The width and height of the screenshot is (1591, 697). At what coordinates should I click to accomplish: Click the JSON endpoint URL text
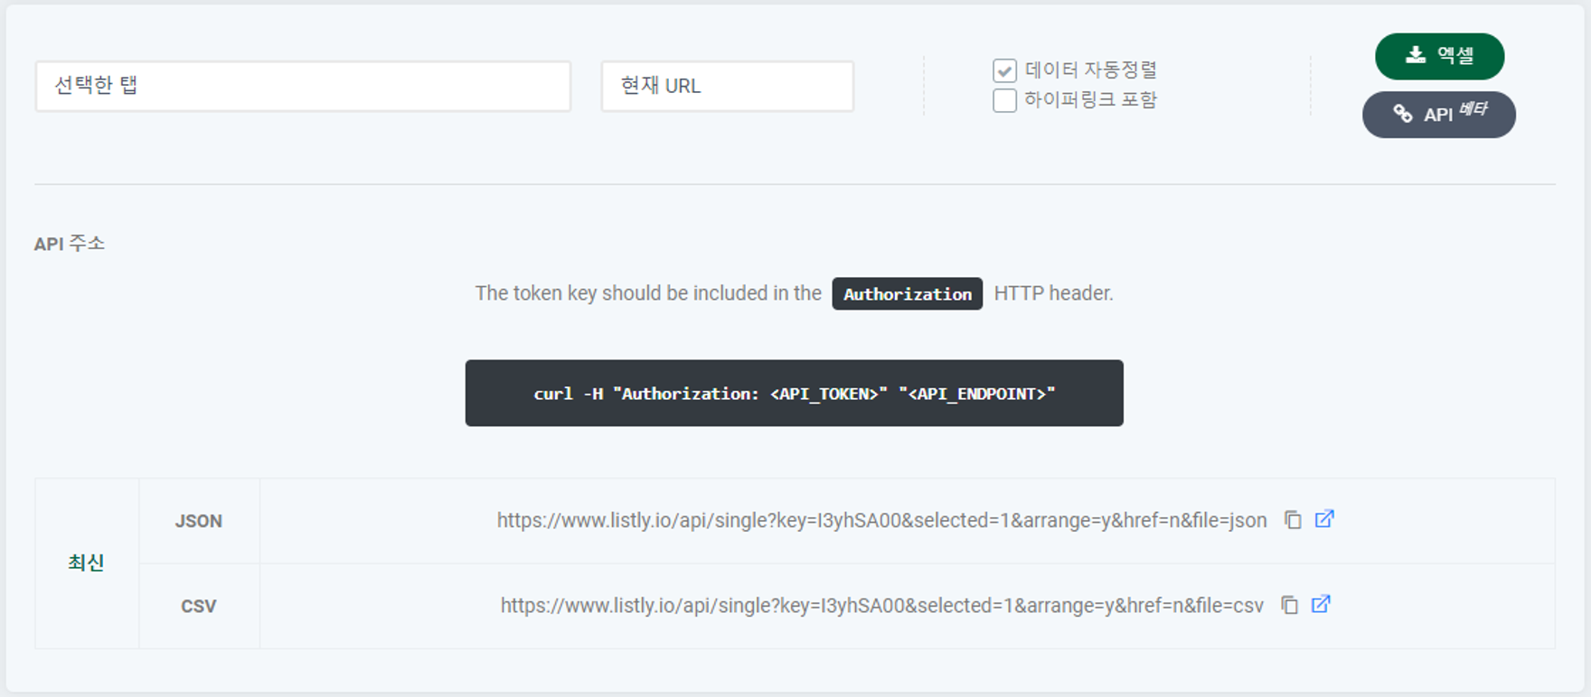tap(882, 520)
